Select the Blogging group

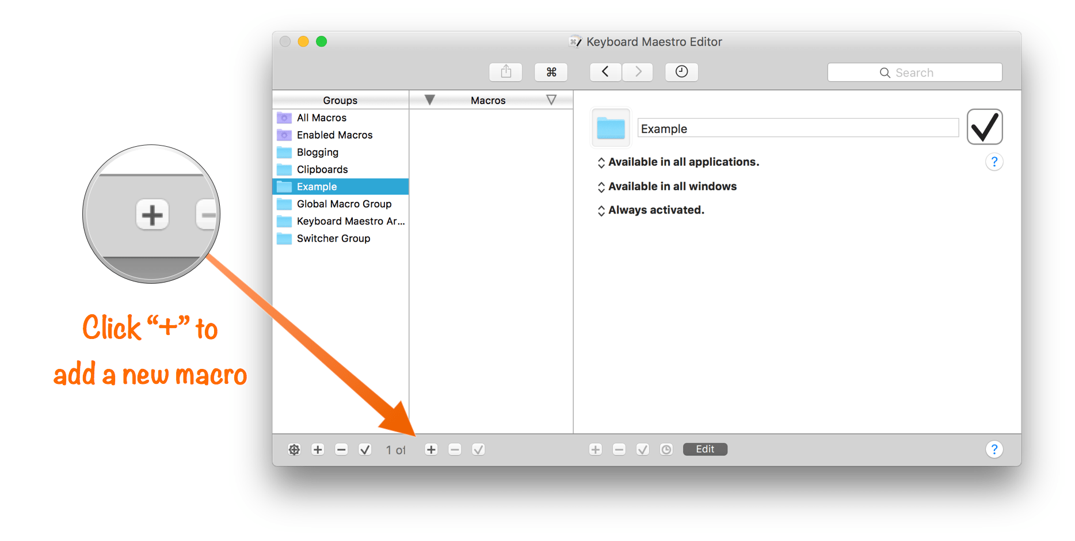coord(341,153)
